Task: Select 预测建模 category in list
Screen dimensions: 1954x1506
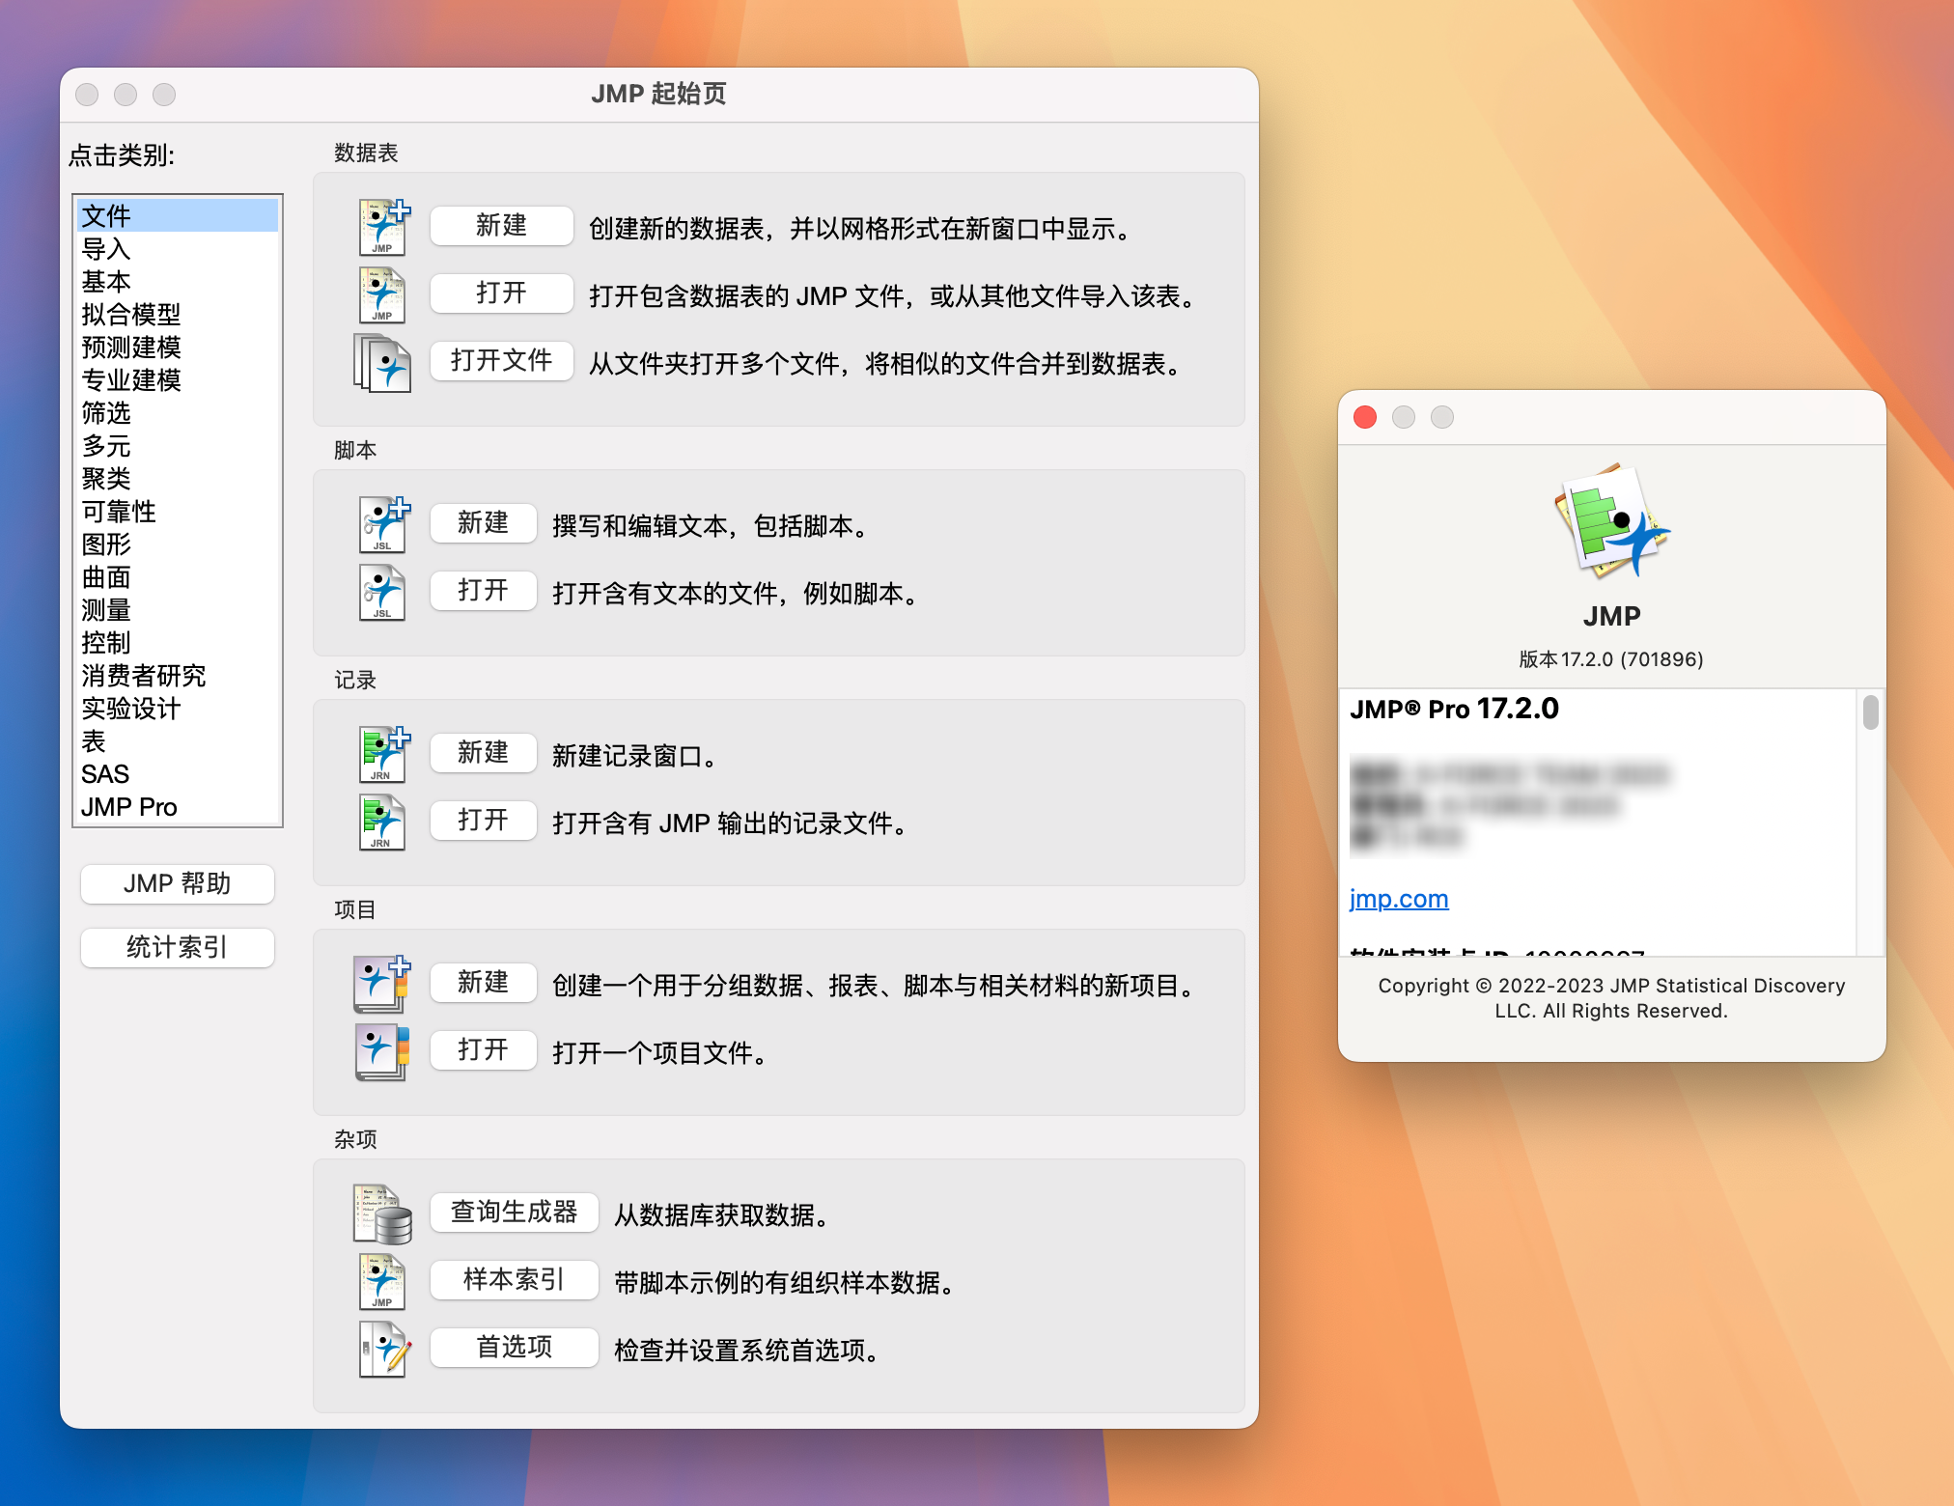Action: tap(178, 347)
